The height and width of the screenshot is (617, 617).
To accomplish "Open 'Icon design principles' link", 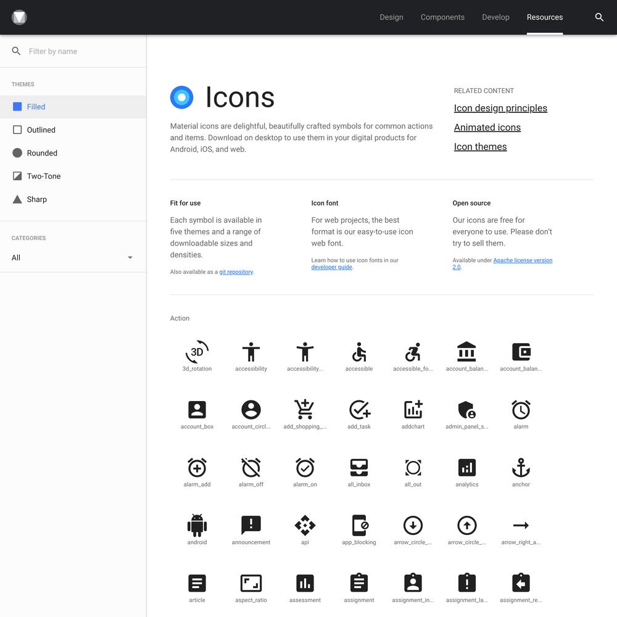I will click(500, 108).
